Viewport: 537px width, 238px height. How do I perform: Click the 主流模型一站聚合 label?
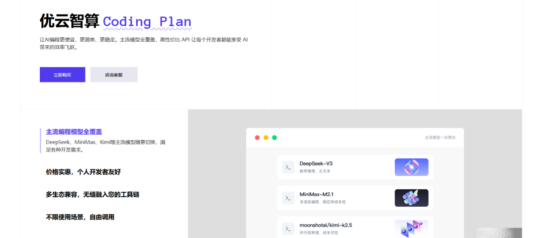440,138
